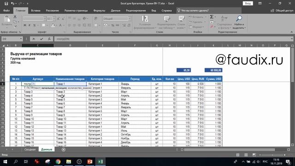Click the Fill down icon under AutoSum
Image resolution: width=295 pixels, height=166 pixels.
coord(212,22)
